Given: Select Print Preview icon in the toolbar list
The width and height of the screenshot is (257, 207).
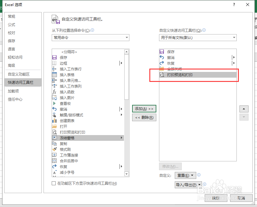Looking at the screenshot, I should pos(162,75).
